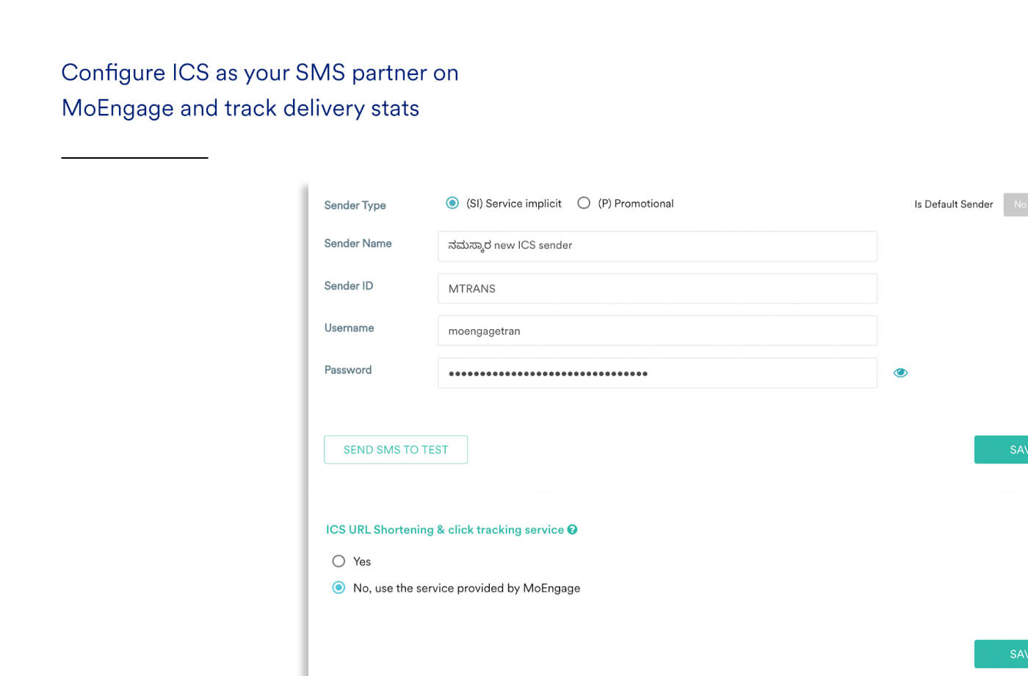The width and height of the screenshot is (1028, 676).
Task: Toggle the Is Default Sender switch
Action: 1016,204
